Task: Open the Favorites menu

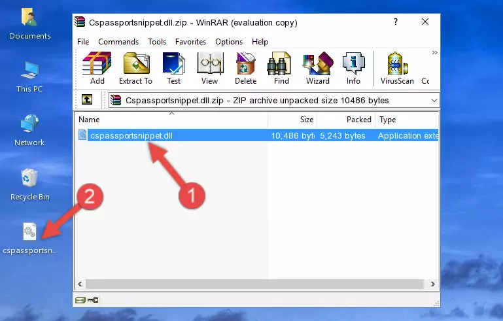Action: [x=190, y=42]
